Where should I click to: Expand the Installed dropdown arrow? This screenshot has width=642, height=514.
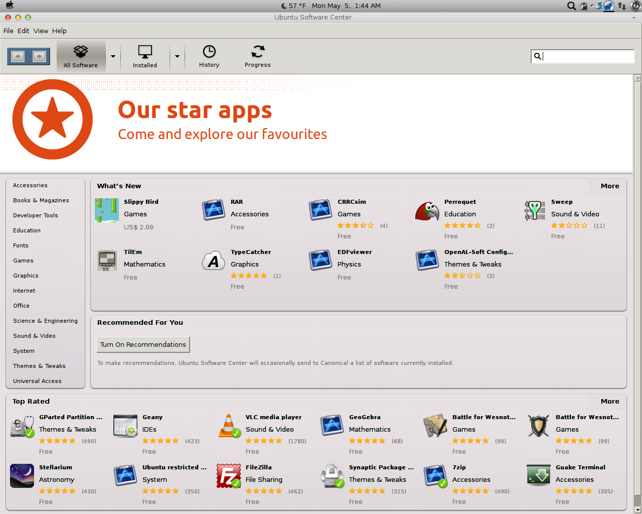(x=177, y=56)
